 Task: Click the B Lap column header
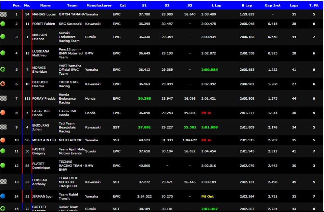click(x=247, y=5)
